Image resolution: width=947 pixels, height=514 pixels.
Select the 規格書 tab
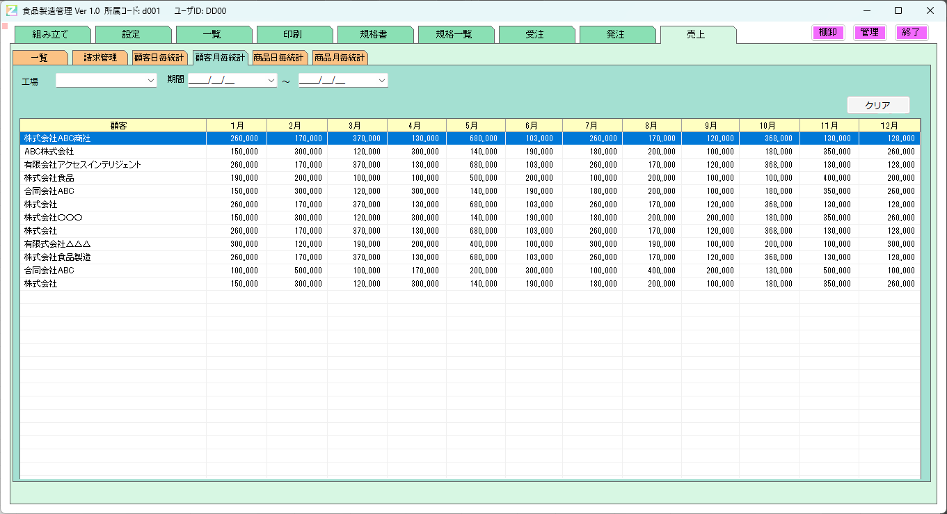pyautogui.click(x=374, y=34)
